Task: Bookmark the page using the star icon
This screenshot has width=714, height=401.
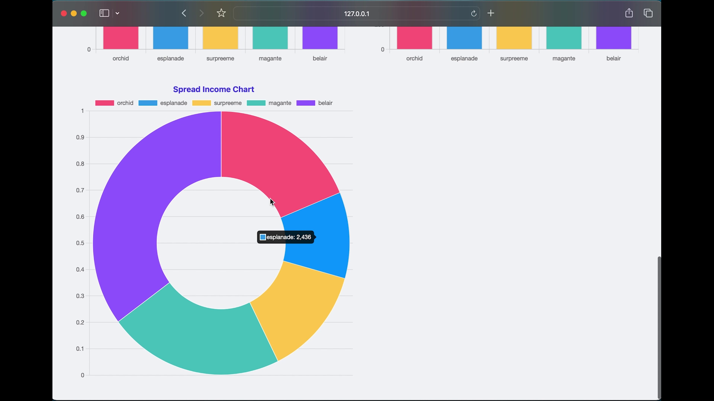Action: tap(221, 13)
